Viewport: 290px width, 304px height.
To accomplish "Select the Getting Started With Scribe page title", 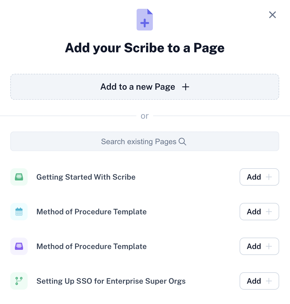I will click(86, 177).
